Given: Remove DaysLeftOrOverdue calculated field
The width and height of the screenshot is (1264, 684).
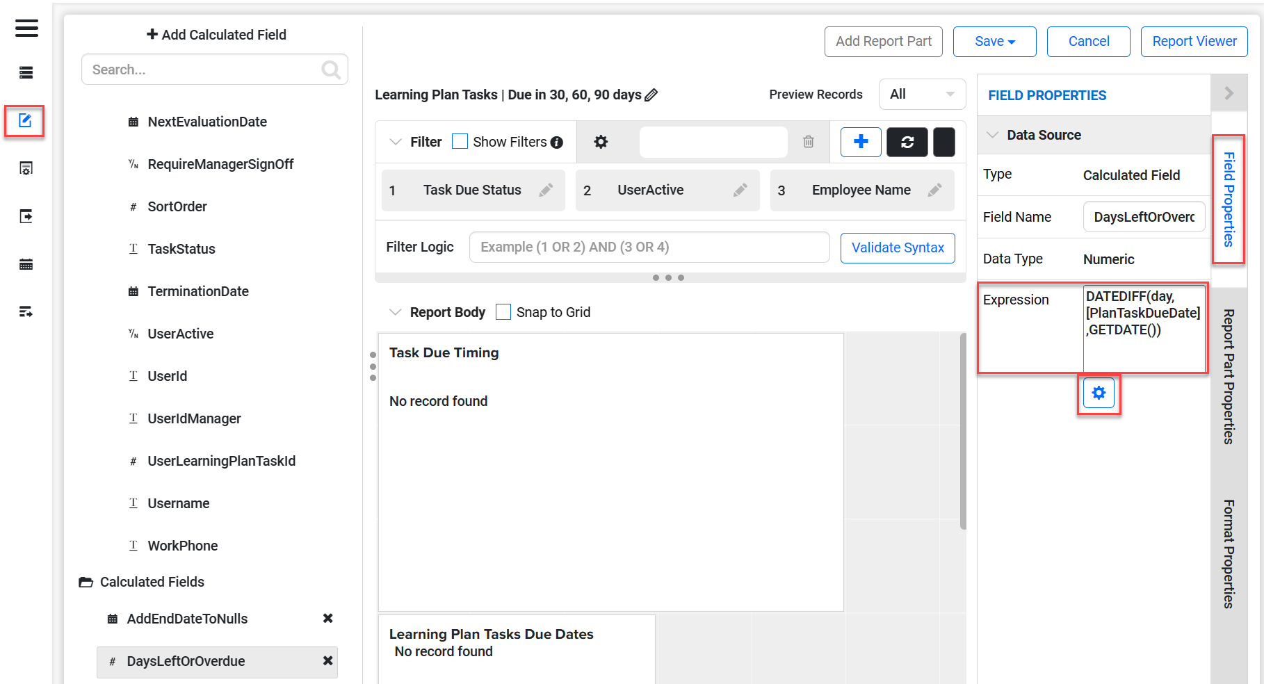Looking at the screenshot, I should click(328, 660).
